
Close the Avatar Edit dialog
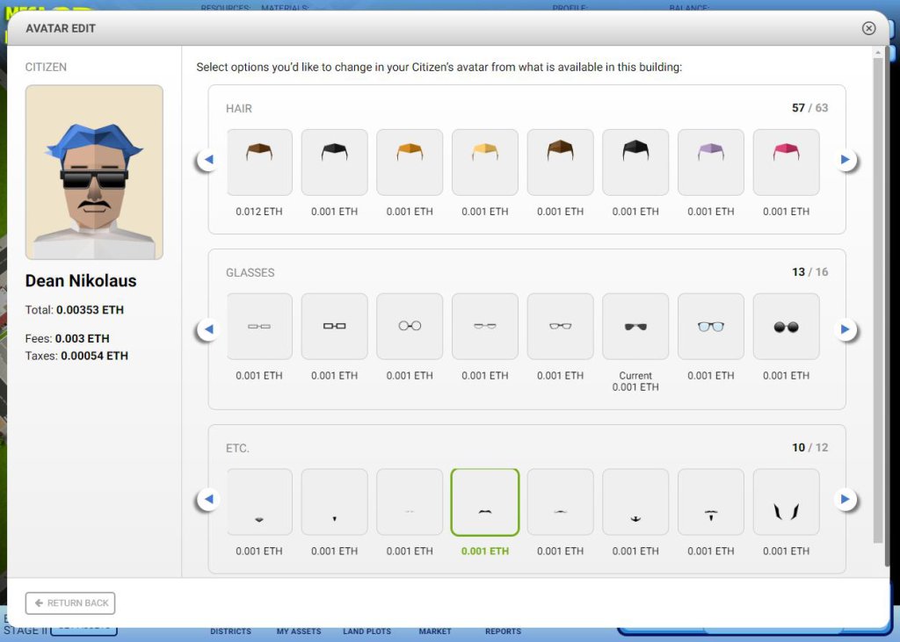868,28
